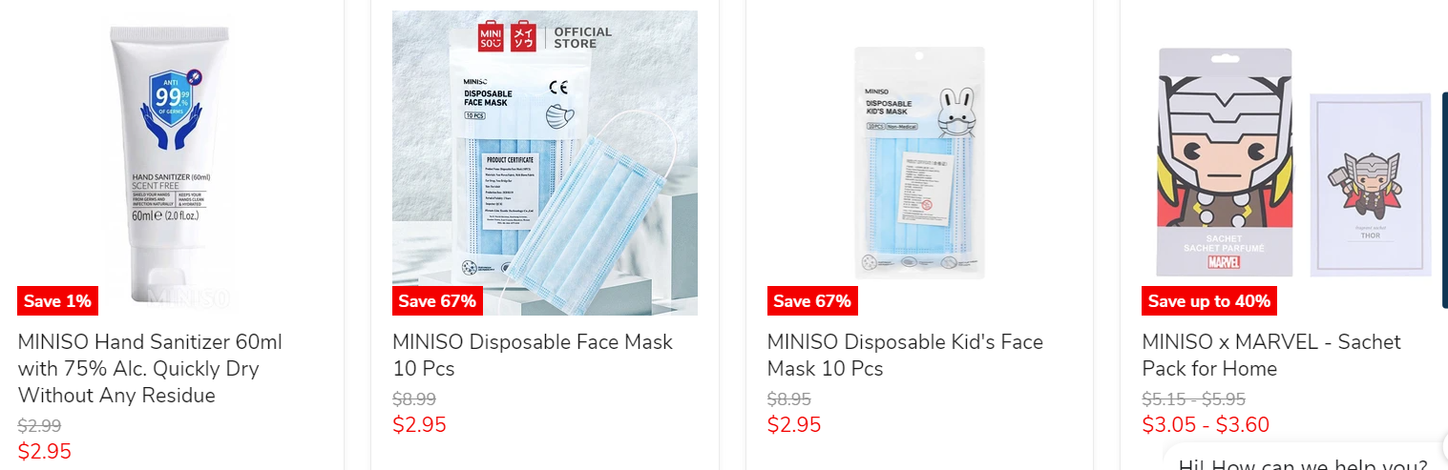Click the $3.05 - $3.60 price range
1448x470 pixels.
pyautogui.click(x=1206, y=425)
